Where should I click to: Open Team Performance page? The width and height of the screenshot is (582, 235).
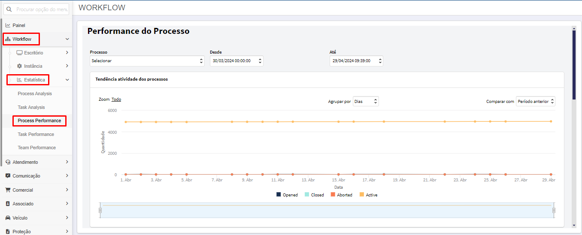click(37, 148)
